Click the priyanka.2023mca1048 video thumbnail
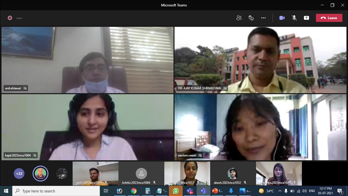Image resolution: width=348 pixels, height=196 pixels. click(x=279, y=173)
